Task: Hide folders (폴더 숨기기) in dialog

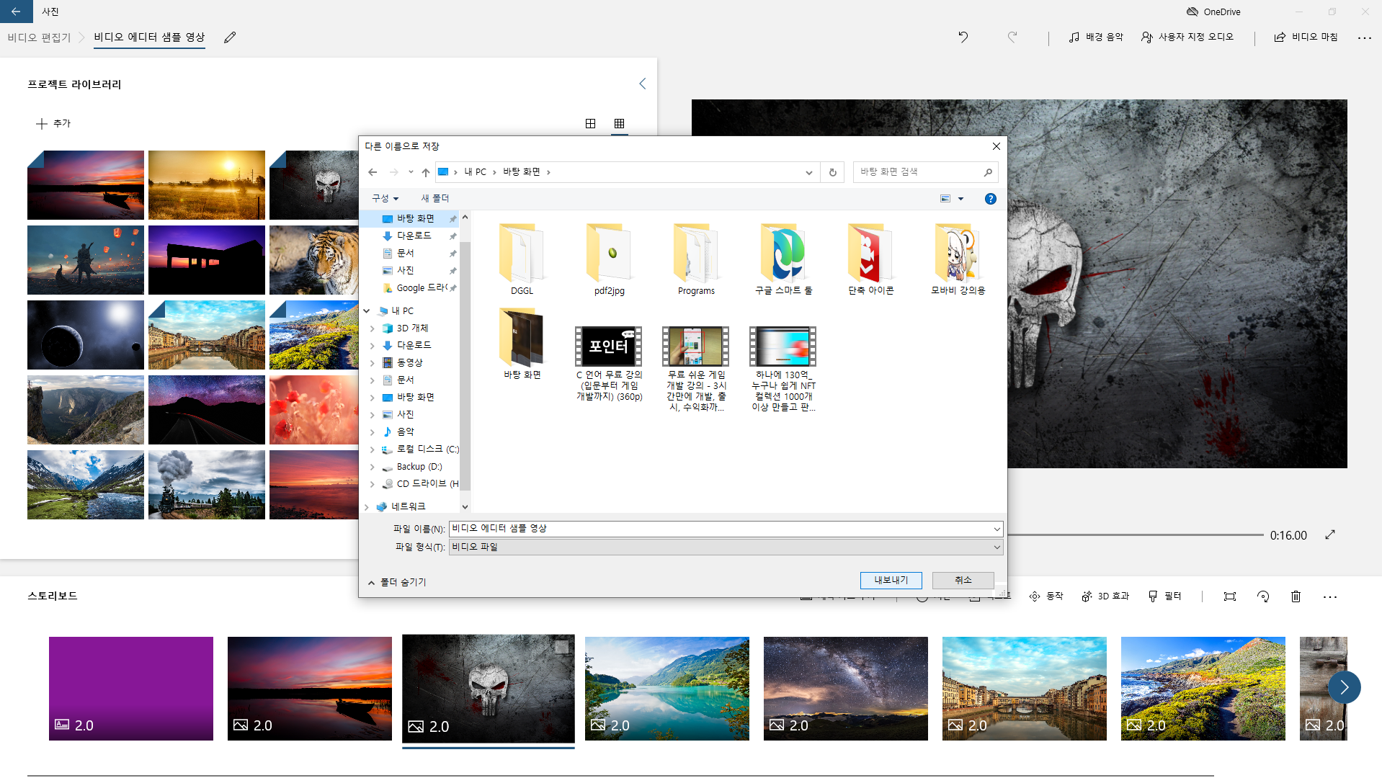Action: [397, 582]
